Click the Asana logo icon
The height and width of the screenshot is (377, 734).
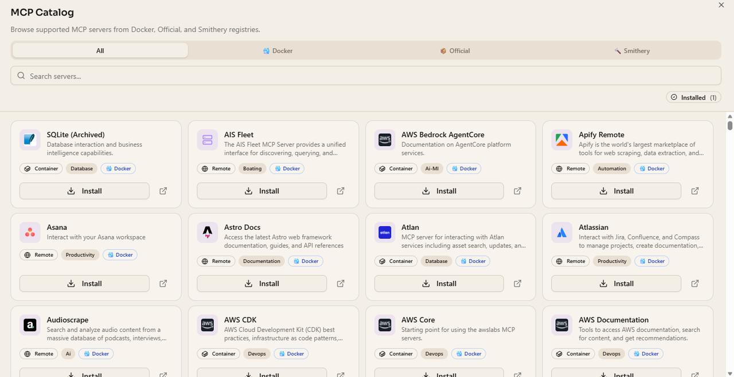[x=30, y=233]
